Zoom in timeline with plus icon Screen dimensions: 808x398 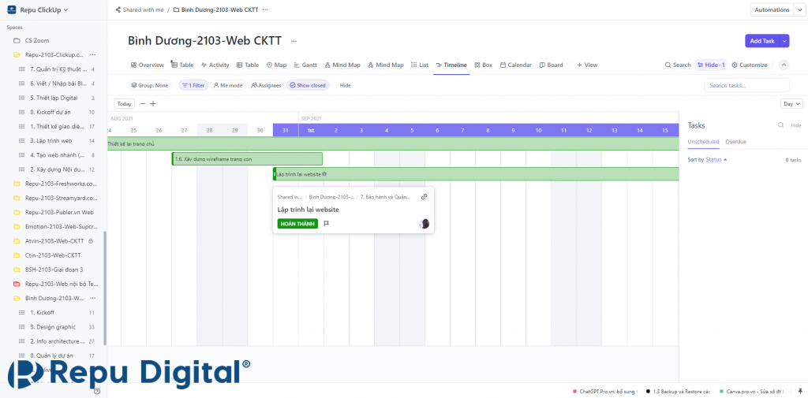tap(153, 103)
